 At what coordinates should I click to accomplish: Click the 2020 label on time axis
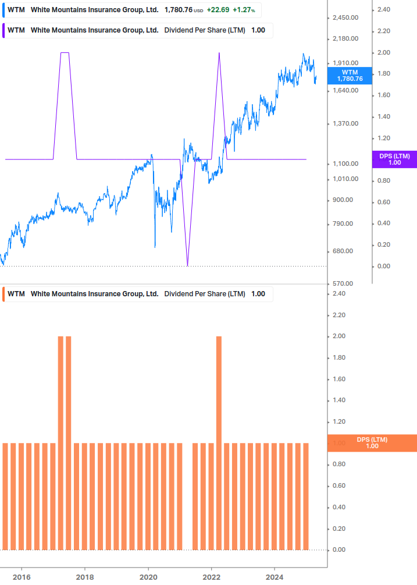point(148,577)
